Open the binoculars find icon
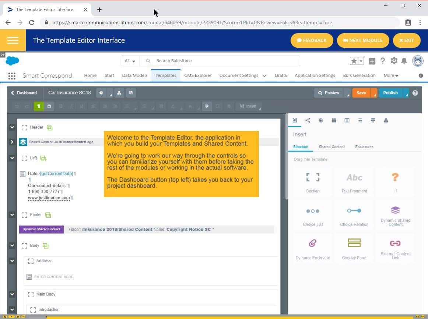This screenshot has height=319, width=428. (x=334, y=120)
